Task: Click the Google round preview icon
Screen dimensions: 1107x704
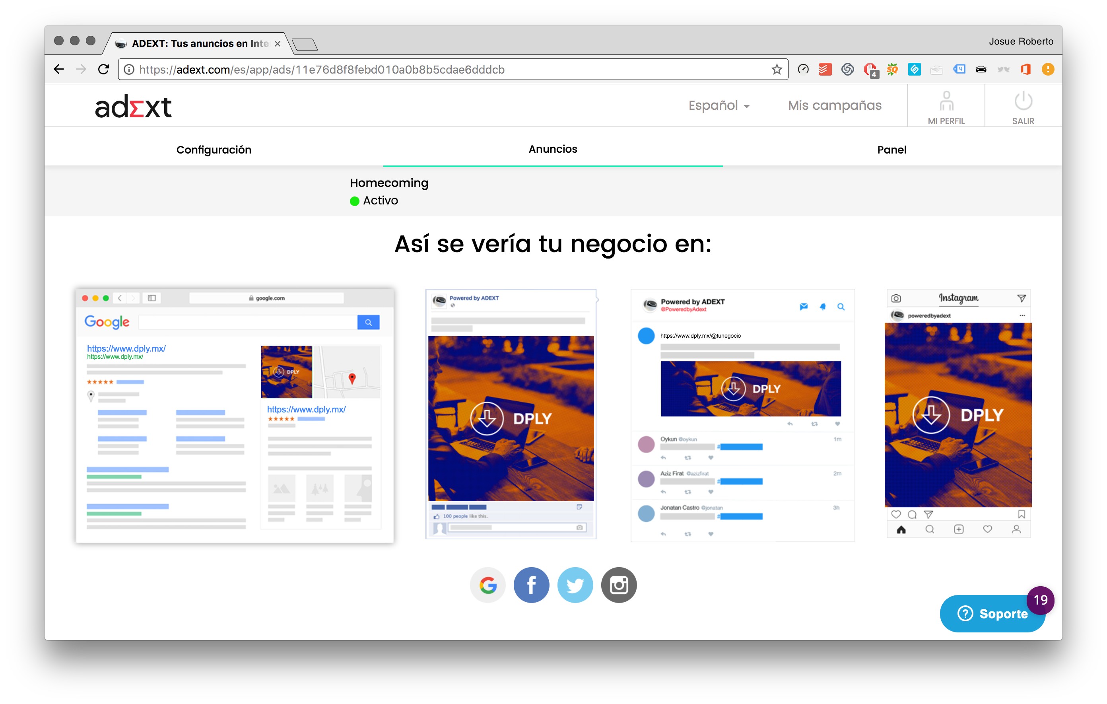Action: [x=487, y=585]
